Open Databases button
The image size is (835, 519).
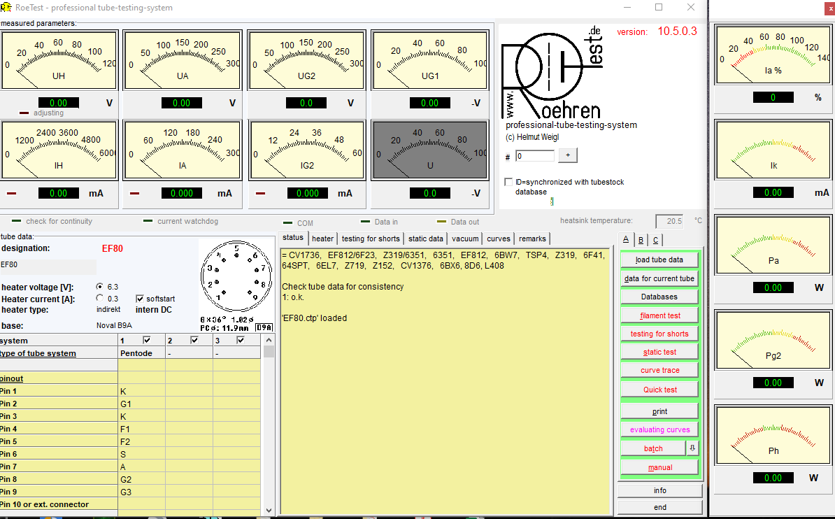[659, 297]
